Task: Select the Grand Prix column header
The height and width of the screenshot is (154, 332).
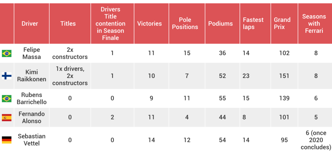Action: click(x=282, y=24)
